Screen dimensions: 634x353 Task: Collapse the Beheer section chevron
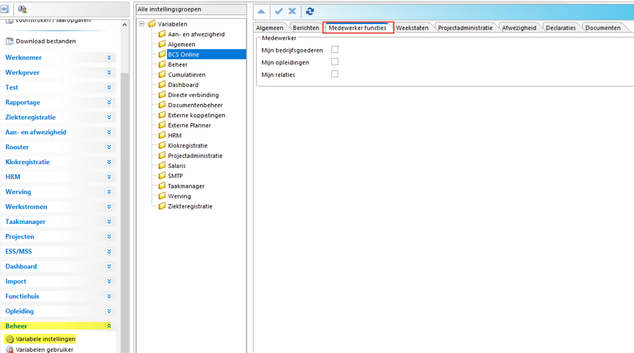109,326
